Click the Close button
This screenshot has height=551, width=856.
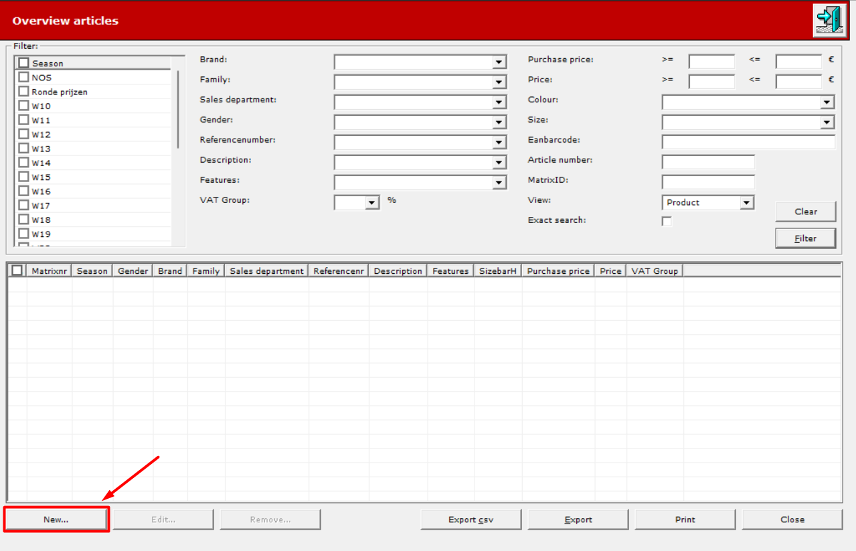pyautogui.click(x=792, y=520)
